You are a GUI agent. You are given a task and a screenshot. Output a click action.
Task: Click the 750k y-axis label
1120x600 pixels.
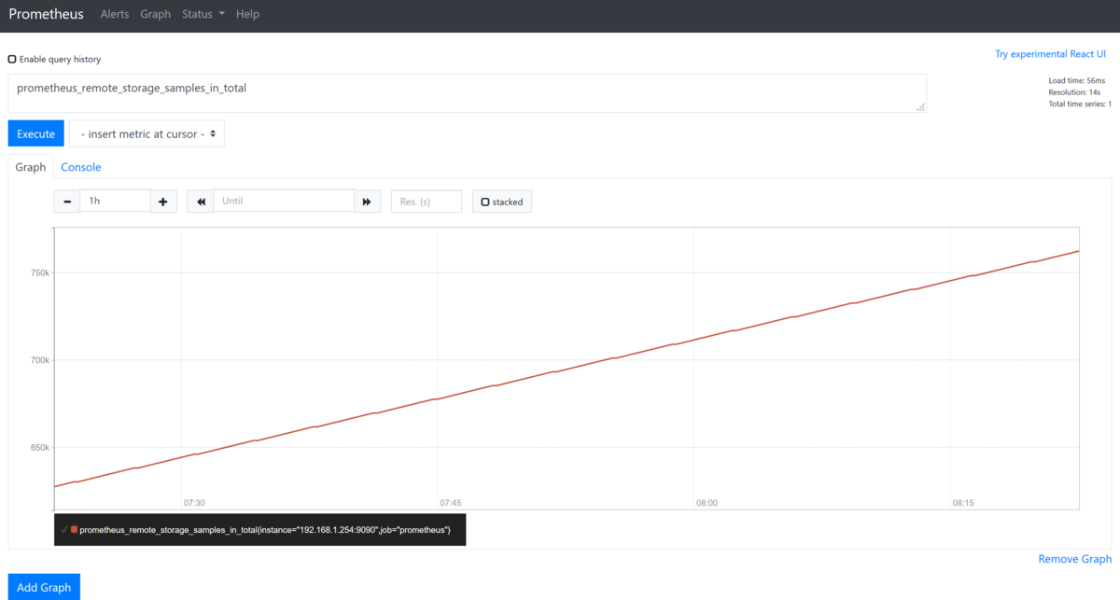pyautogui.click(x=41, y=272)
